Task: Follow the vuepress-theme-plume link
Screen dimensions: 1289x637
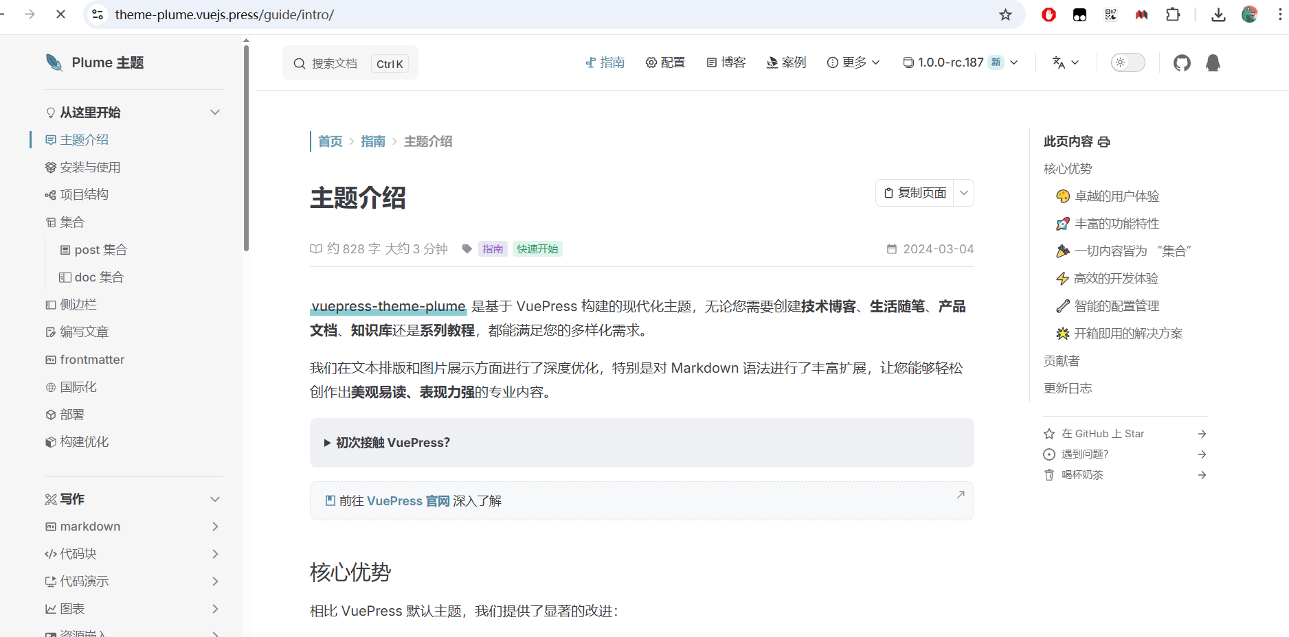Action: click(x=388, y=306)
